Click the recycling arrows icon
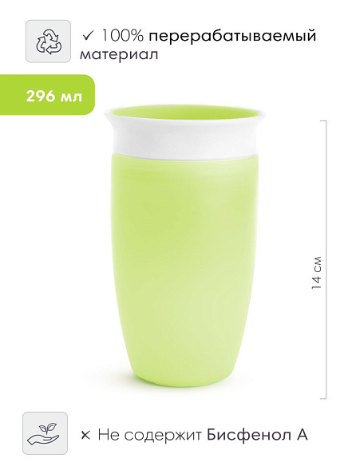The image size is (356, 474). [x=49, y=41]
